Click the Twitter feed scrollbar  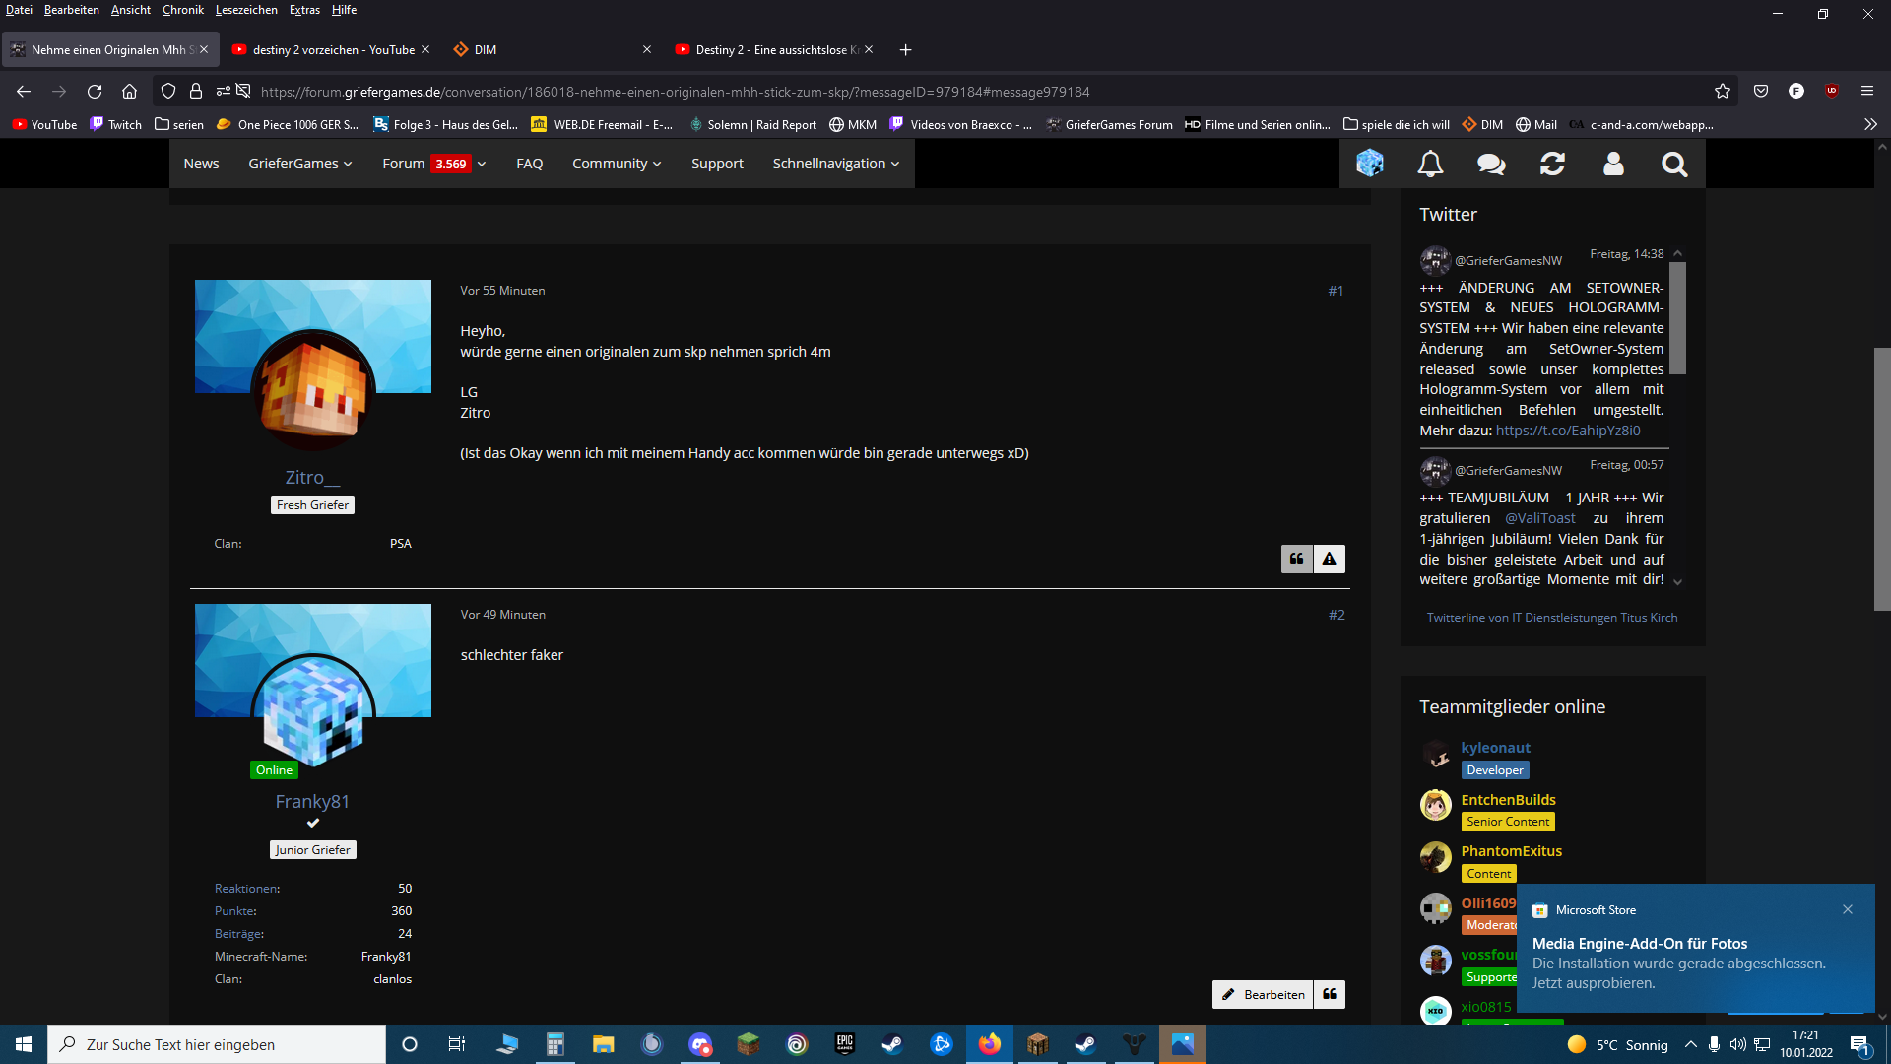pos(1678,318)
